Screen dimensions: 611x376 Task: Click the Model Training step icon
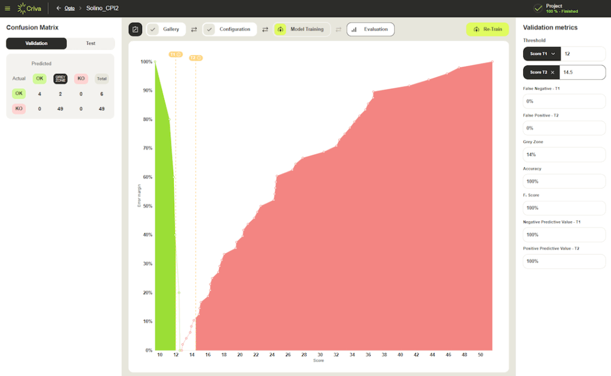(x=280, y=29)
